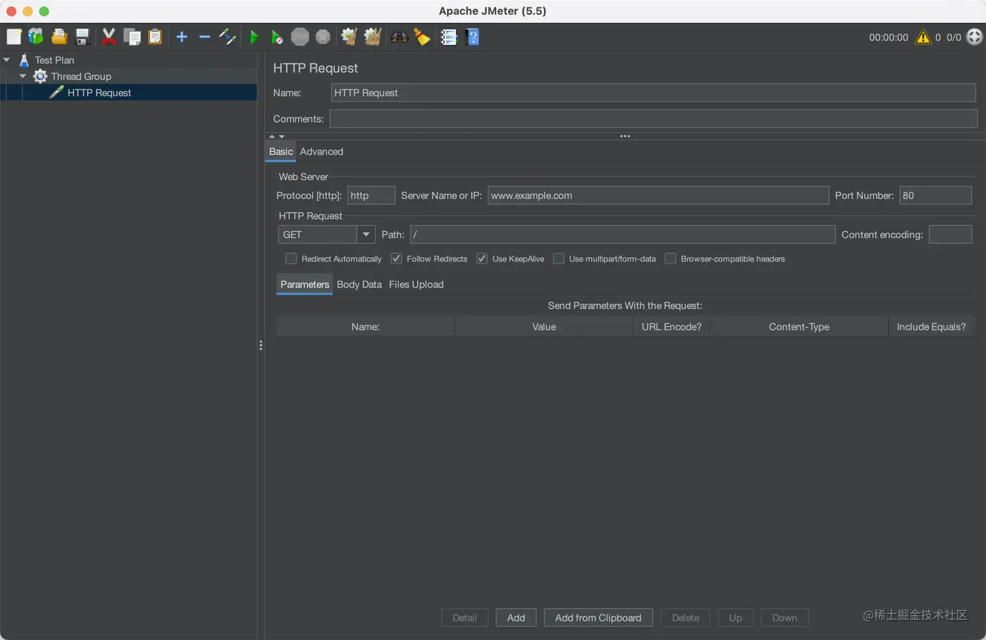Click the Toggle enable/disable icon

(x=227, y=37)
